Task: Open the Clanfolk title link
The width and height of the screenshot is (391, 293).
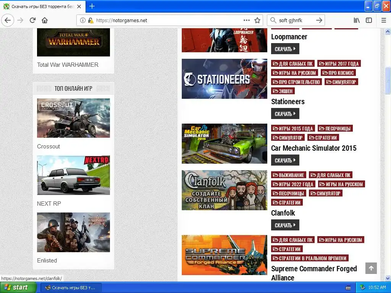Action: tap(283, 213)
